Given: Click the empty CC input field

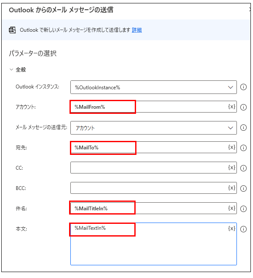Looking at the screenshot, I should (x=153, y=168).
